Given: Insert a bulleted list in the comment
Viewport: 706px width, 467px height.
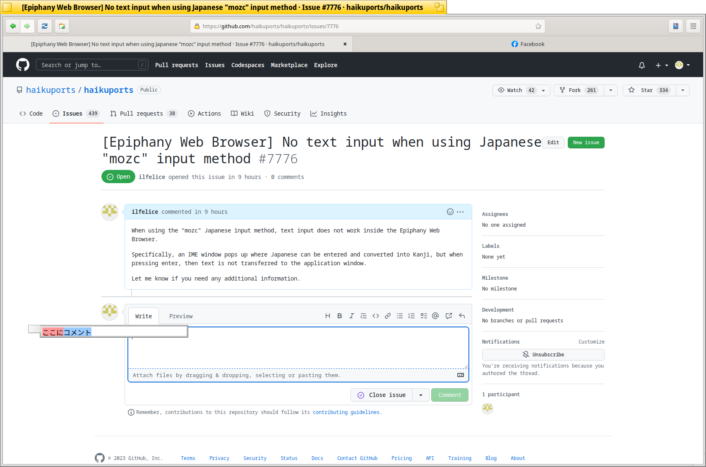Looking at the screenshot, I should [x=399, y=315].
